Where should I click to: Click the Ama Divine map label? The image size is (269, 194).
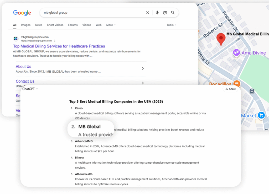click(x=254, y=53)
